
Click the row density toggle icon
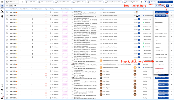[167, 6]
